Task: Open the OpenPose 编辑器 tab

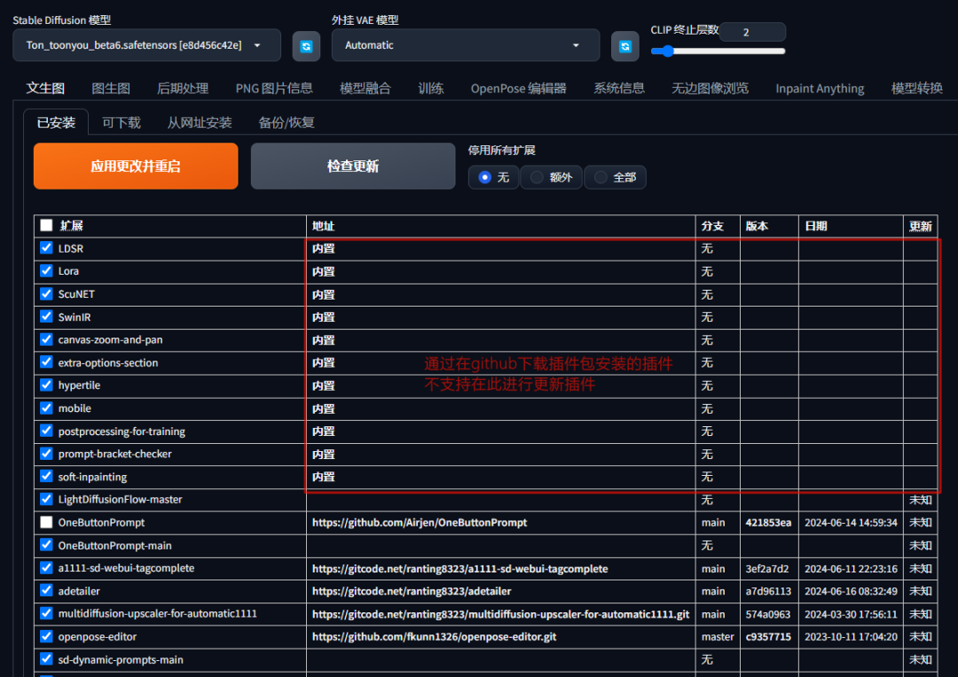Action: click(x=518, y=89)
